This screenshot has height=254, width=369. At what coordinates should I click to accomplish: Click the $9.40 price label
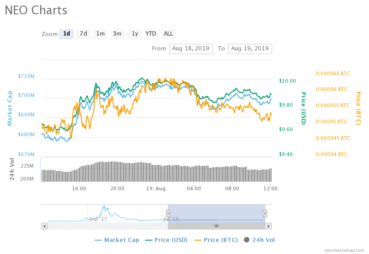286,155
